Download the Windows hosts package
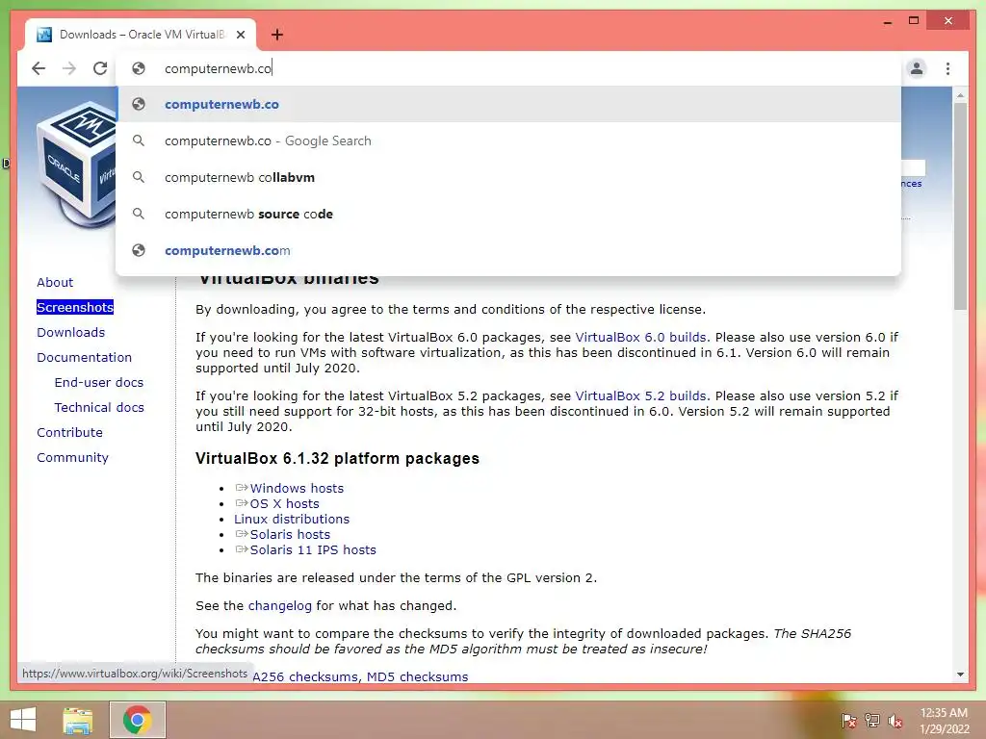Viewport: 986px width, 739px height. [297, 488]
